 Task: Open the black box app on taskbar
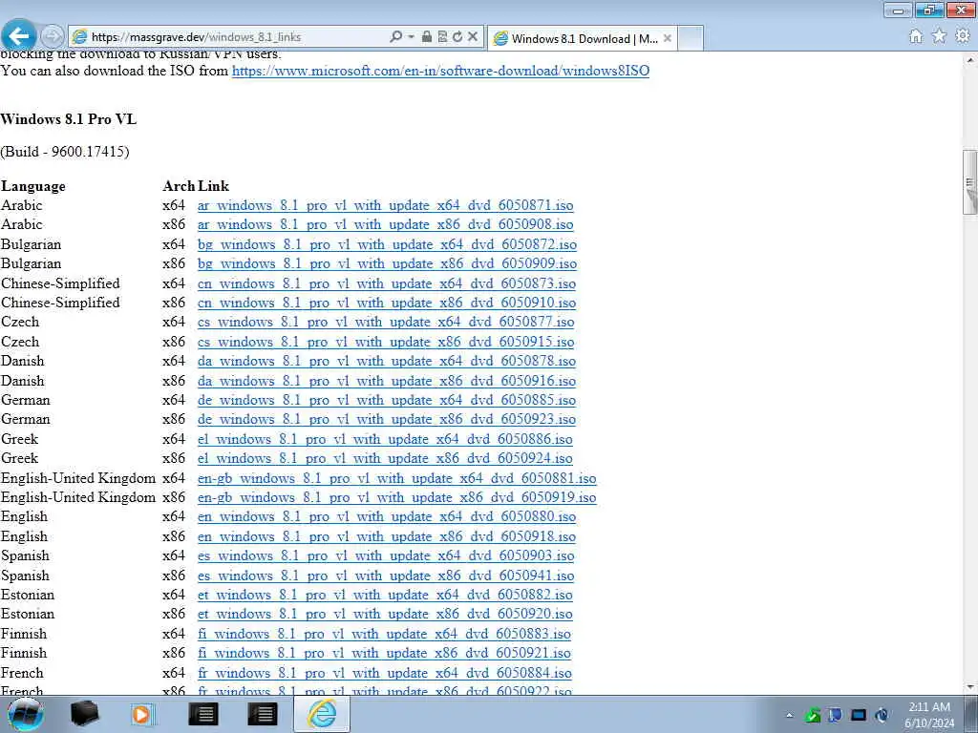[x=84, y=714]
